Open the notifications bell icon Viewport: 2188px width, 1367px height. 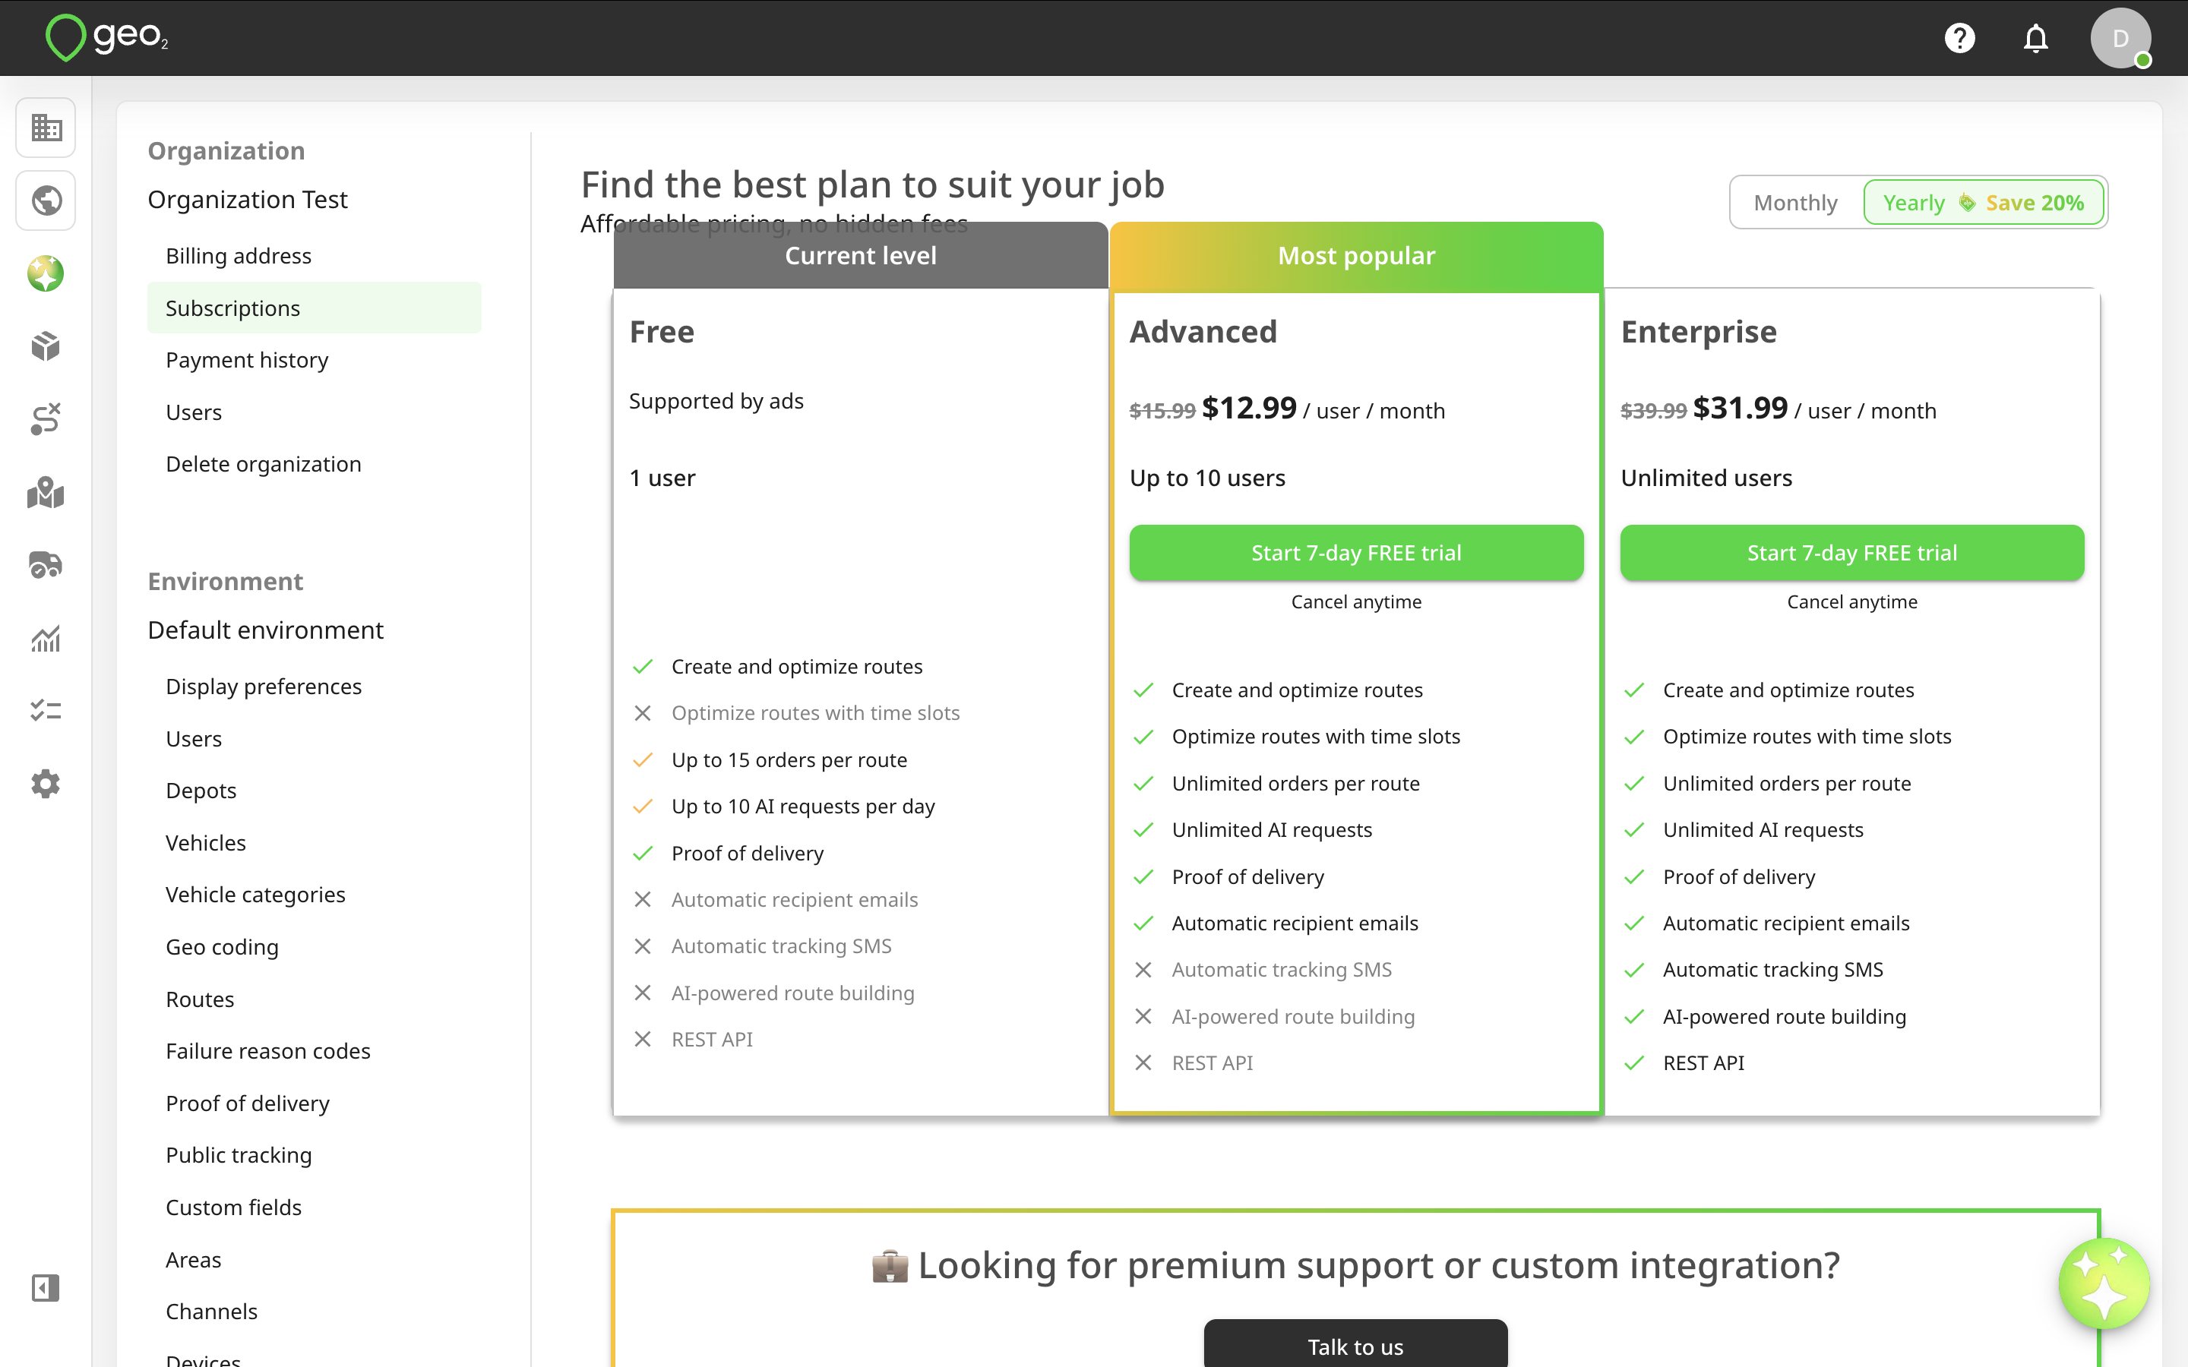[2035, 38]
